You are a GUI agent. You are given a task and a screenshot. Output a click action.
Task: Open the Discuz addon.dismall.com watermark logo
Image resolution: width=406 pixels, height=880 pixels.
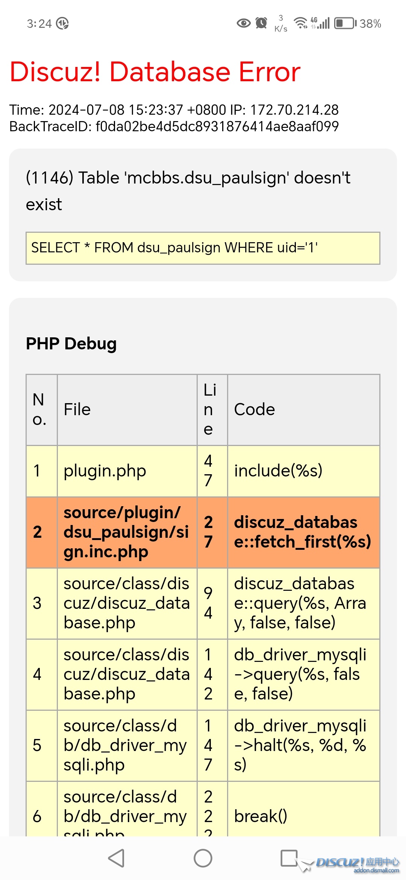(x=357, y=864)
